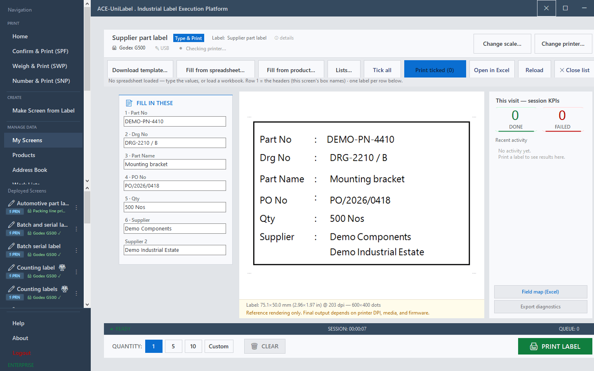Open the Lists... dropdown
The width and height of the screenshot is (594, 371).
tap(344, 70)
